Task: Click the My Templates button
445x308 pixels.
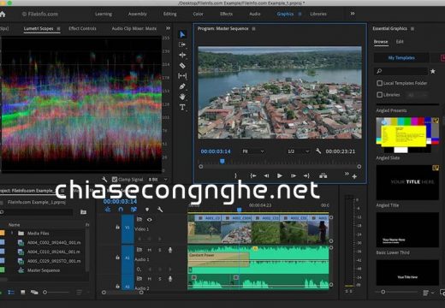Action: 401,58
